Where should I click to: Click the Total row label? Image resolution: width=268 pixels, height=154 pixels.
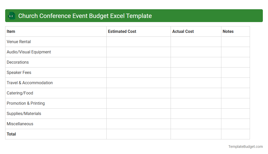click(11, 134)
